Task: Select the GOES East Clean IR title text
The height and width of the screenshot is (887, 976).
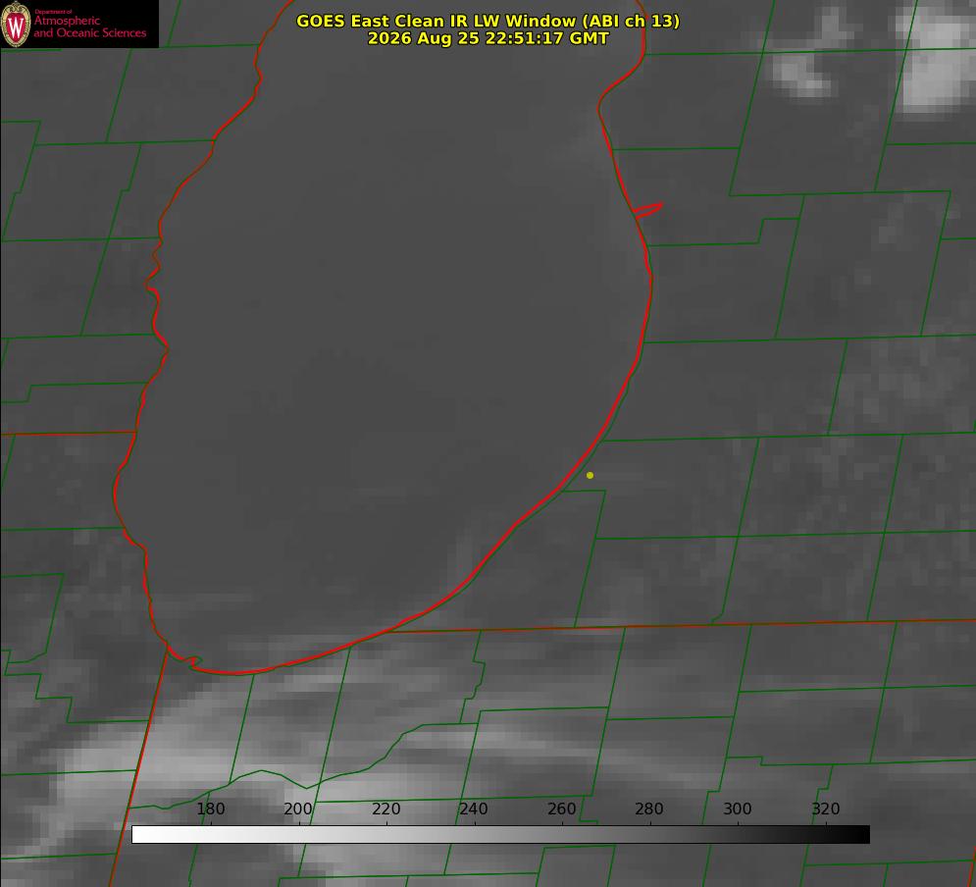Action: (x=488, y=21)
